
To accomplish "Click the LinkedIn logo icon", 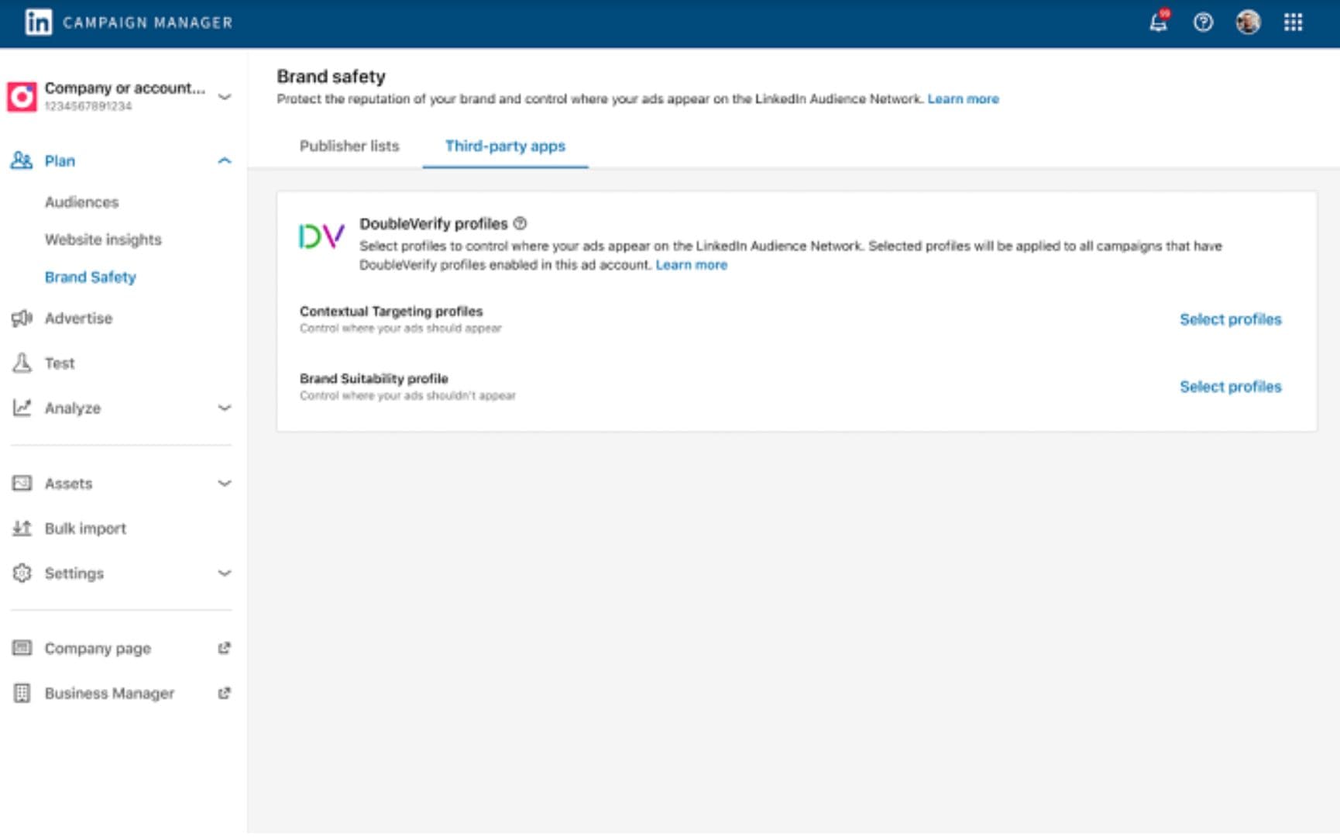I will [x=38, y=22].
